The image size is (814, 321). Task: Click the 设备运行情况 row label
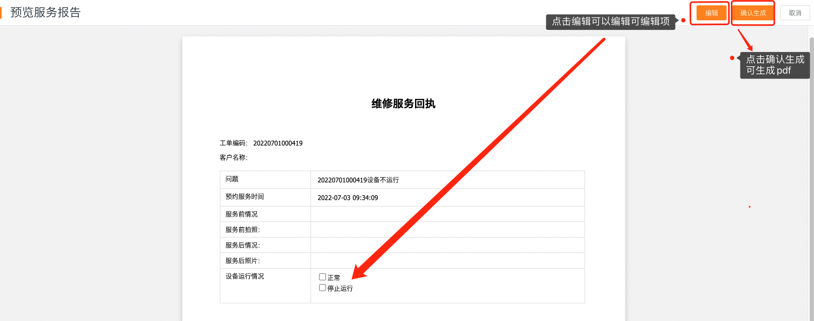pos(245,277)
